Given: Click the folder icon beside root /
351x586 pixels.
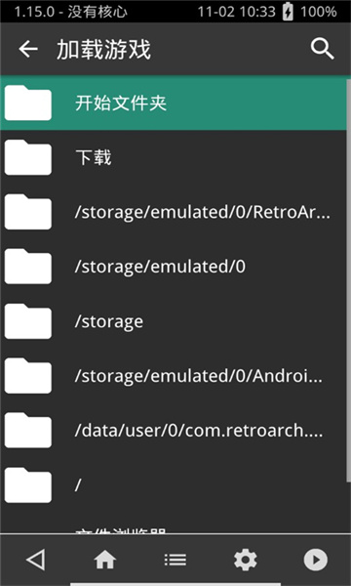Looking at the screenshot, I should click(28, 484).
